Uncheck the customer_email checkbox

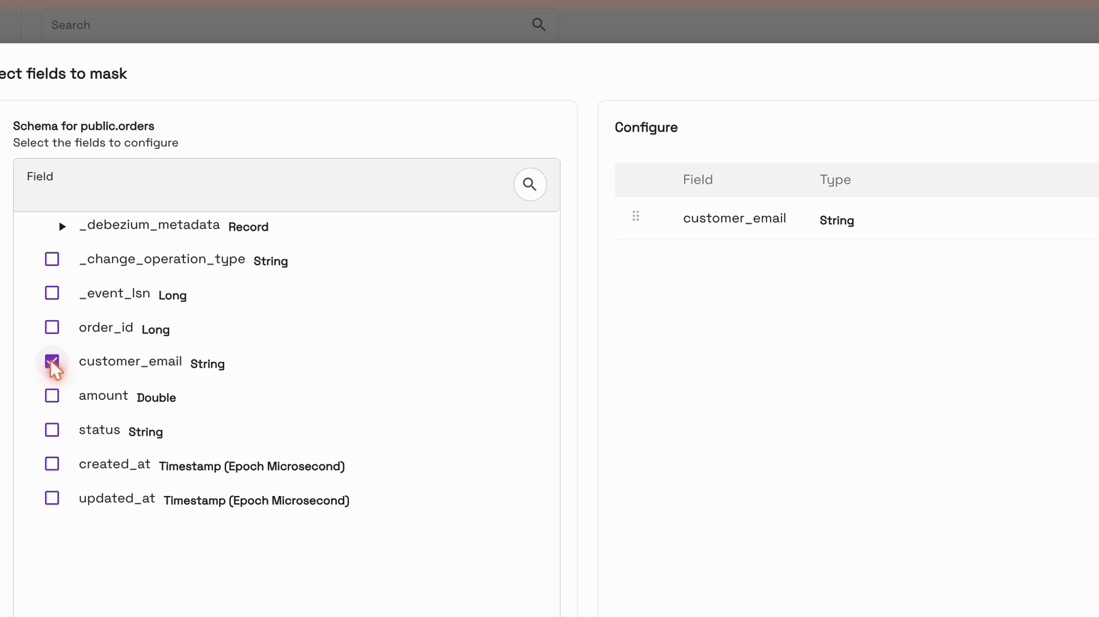(52, 361)
